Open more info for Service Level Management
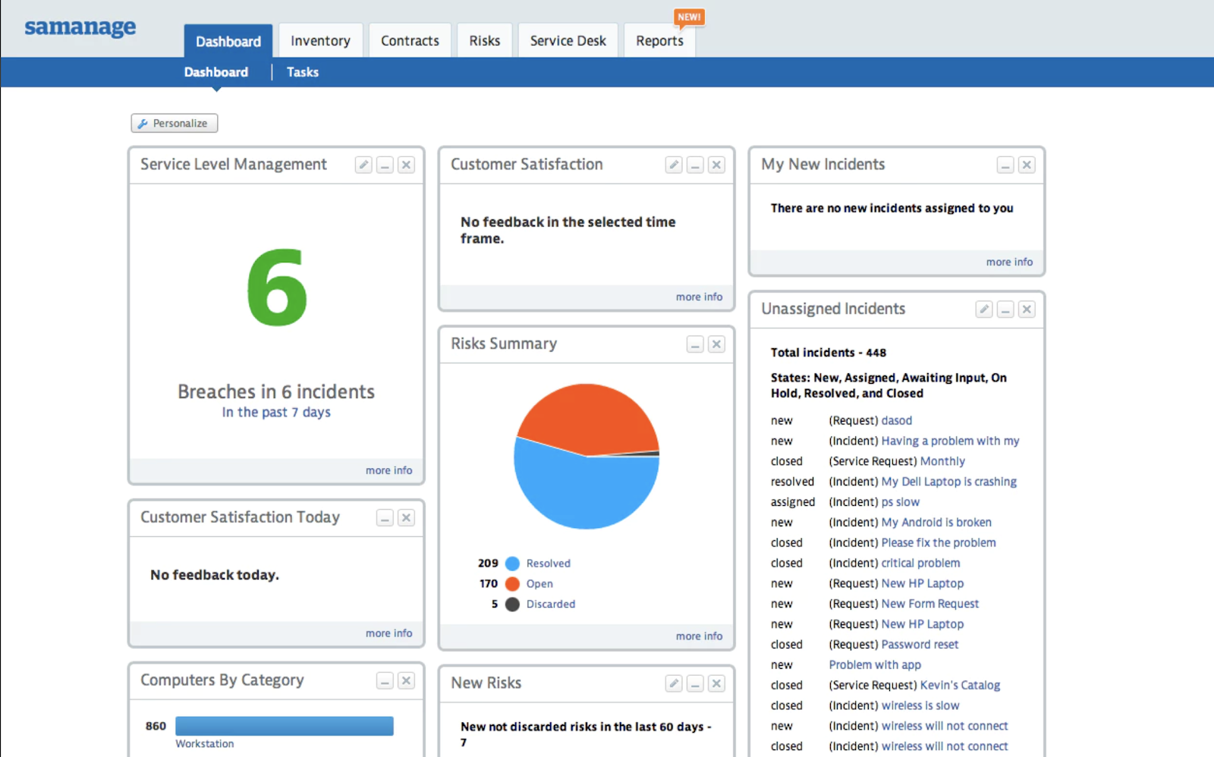1214x757 pixels. (389, 470)
